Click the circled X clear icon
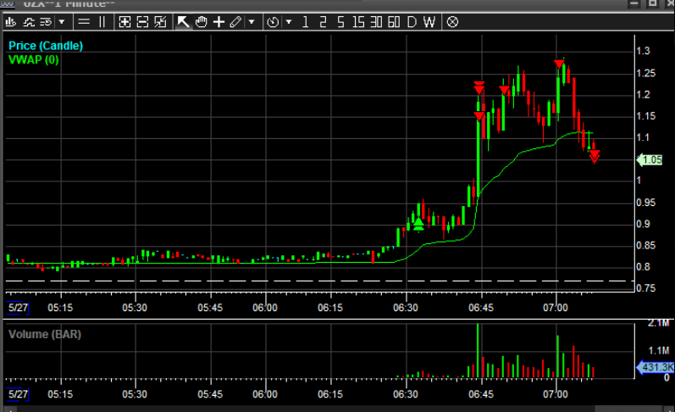The image size is (675, 412). click(x=452, y=21)
